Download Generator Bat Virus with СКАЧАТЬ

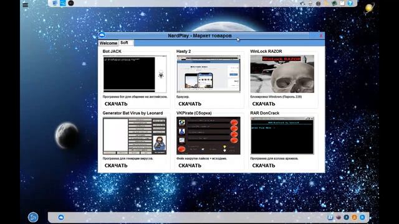click(x=116, y=166)
